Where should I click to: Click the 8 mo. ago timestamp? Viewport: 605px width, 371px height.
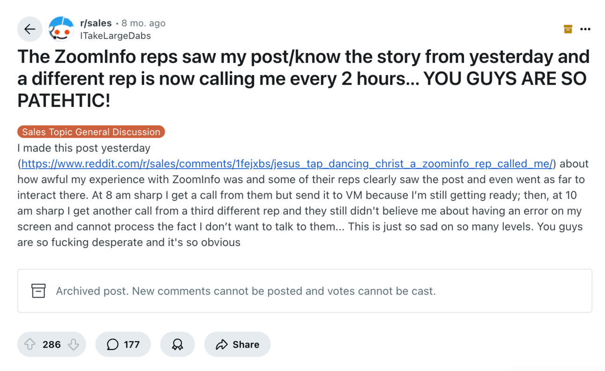pyautogui.click(x=143, y=23)
